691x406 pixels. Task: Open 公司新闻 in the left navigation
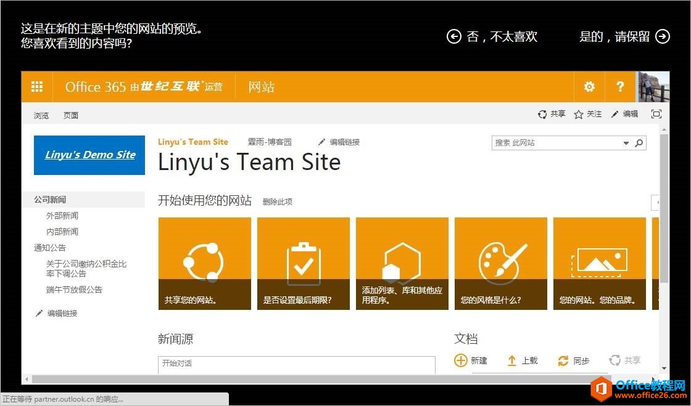coord(50,199)
